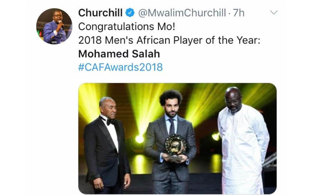
Task: Expand the tweet options chevron
Action: (x=274, y=13)
